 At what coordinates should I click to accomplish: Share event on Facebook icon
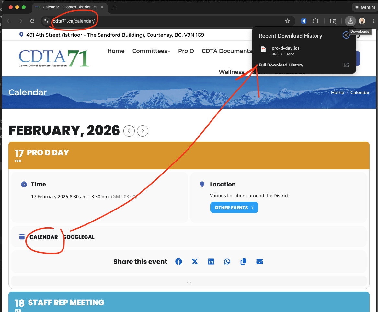coord(178,262)
